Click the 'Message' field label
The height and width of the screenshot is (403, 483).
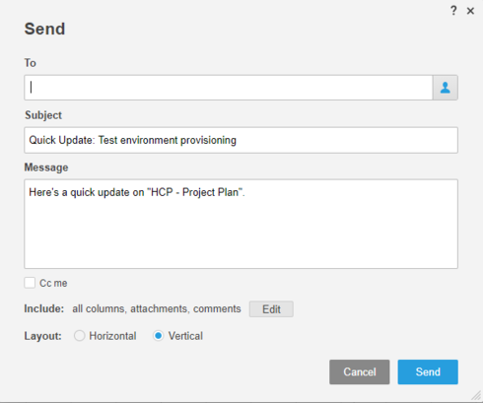point(46,168)
